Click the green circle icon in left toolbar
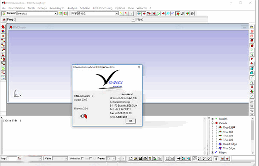 (3, 68)
